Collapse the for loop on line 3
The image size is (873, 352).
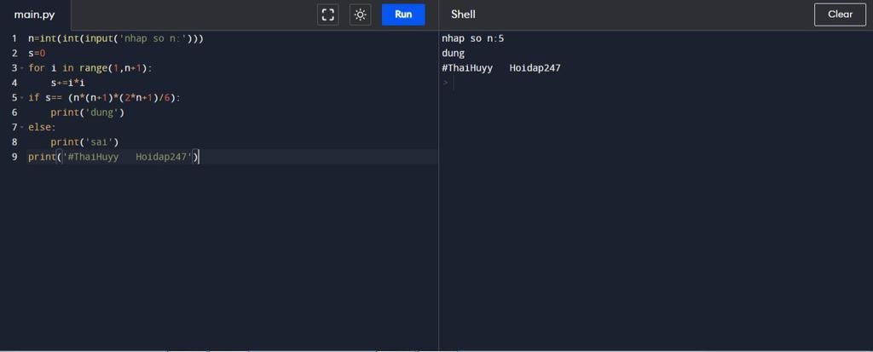point(22,68)
